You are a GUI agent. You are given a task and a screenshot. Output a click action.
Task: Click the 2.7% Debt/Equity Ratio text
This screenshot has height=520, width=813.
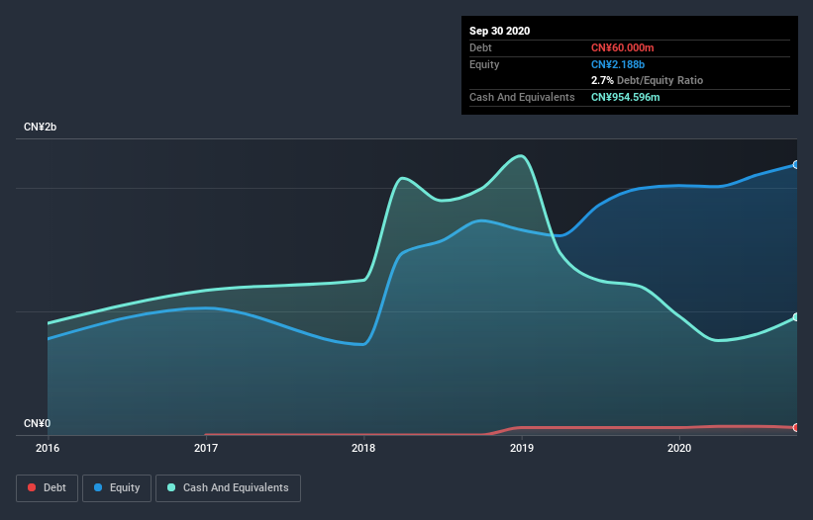point(647,80)
